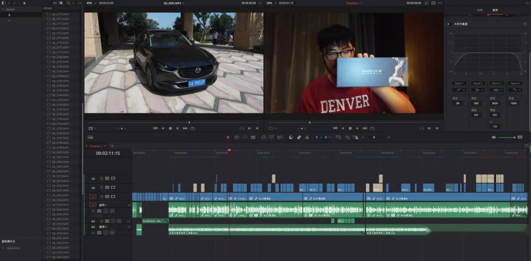
Task: Open the Band 1 filter type dropdown
Action: 459,90
